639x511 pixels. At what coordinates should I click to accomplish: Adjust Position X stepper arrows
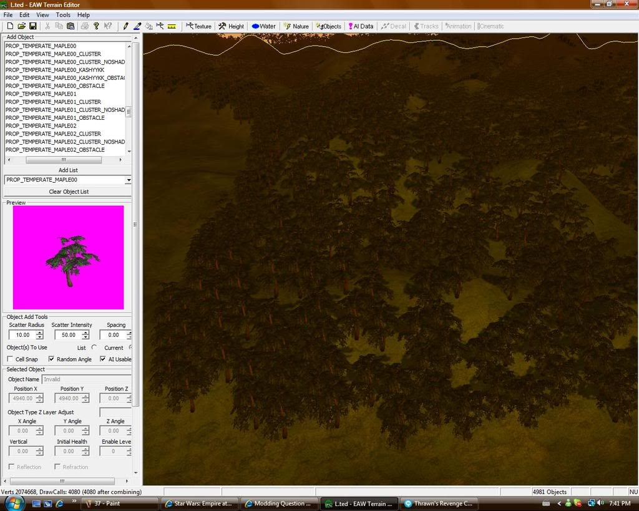39,398
